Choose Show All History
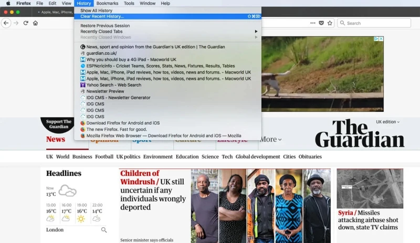The width and height of the screenshot is (420, 243). point(96,10)
